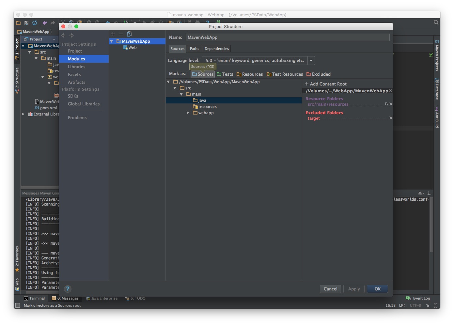Select pom.xml in the Project panel
The width and height of the screenshot is (454, 325).
click(46, 108)
